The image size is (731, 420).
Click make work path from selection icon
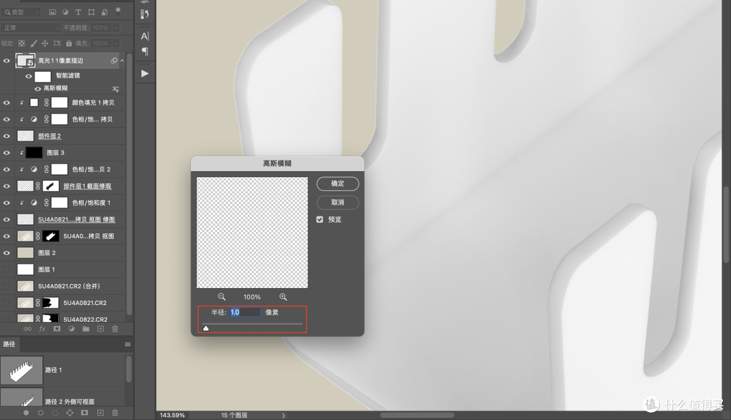pyautogui.click(x=70, y=413)
